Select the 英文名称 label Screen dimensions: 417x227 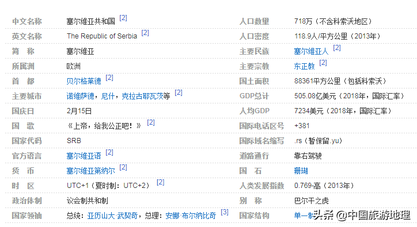coord(27,36)
